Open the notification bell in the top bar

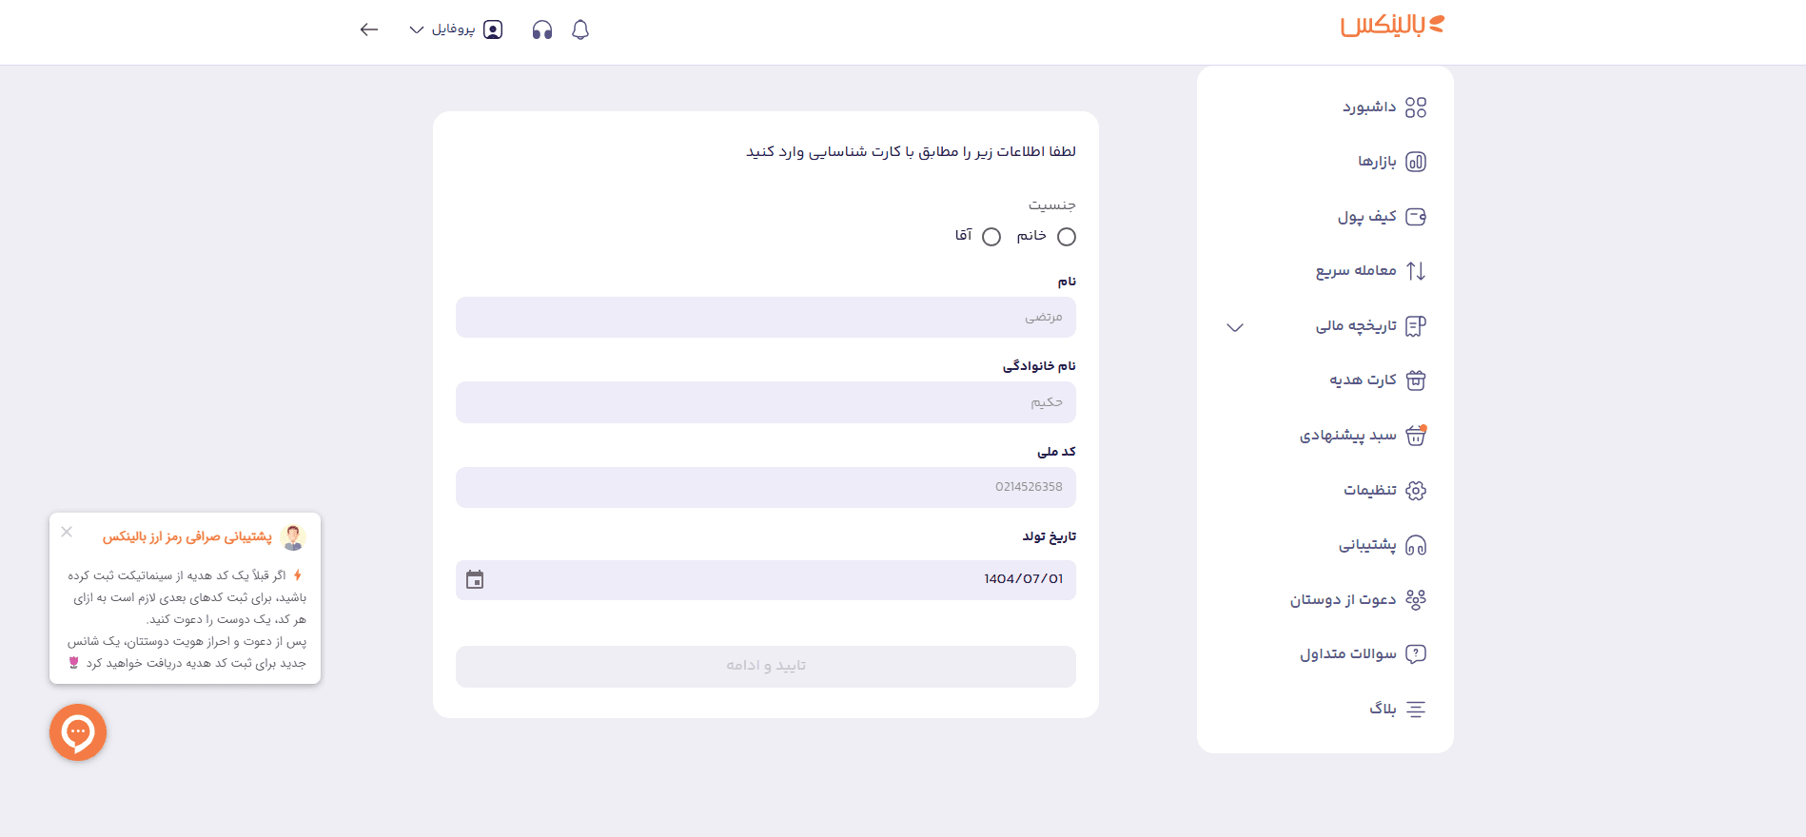[581, 29]
